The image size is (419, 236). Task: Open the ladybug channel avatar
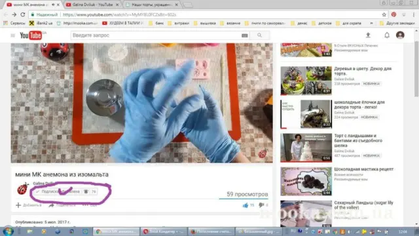click(23, 188)
